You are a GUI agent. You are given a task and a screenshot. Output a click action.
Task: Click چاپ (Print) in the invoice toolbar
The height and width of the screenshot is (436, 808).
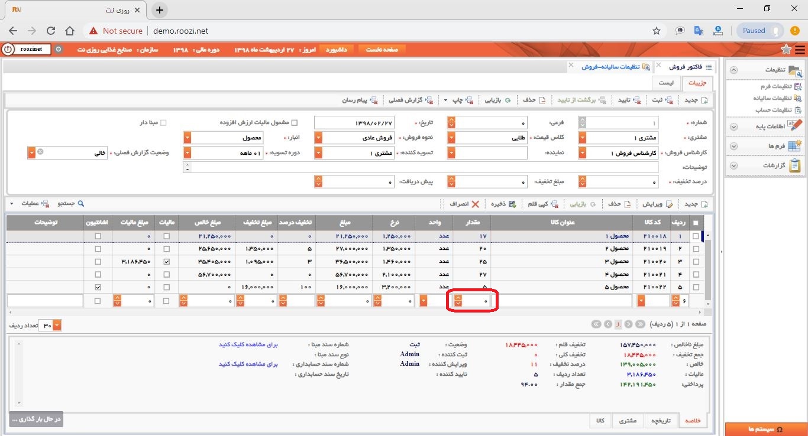coord(463,100)
